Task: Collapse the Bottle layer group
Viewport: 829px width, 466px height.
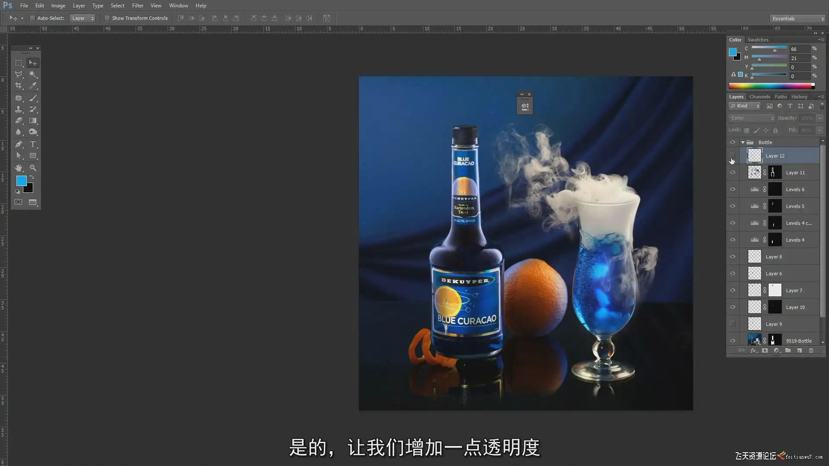Action: (743, 142)
